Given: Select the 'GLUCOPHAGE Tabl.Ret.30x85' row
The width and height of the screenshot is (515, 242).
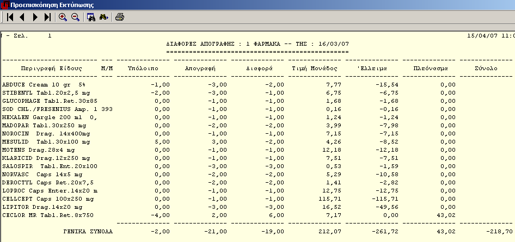Looking at the screenshot, I should click(229, 101).
